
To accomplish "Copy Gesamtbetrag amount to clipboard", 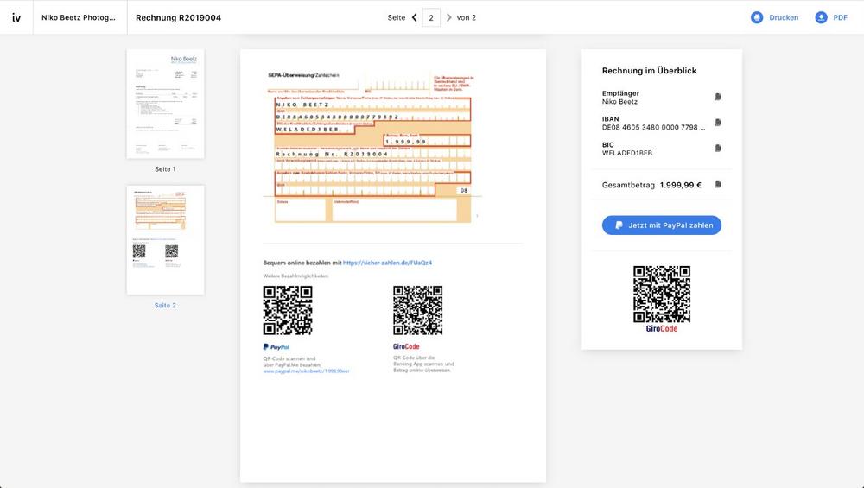I will (717, 185).
